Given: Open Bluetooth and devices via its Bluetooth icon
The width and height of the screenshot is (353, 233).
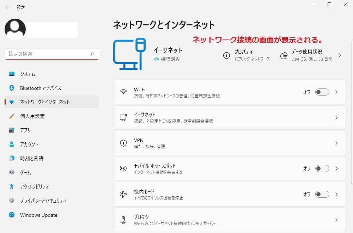Looking at the screenshot, I should click(x=11, y=88).
